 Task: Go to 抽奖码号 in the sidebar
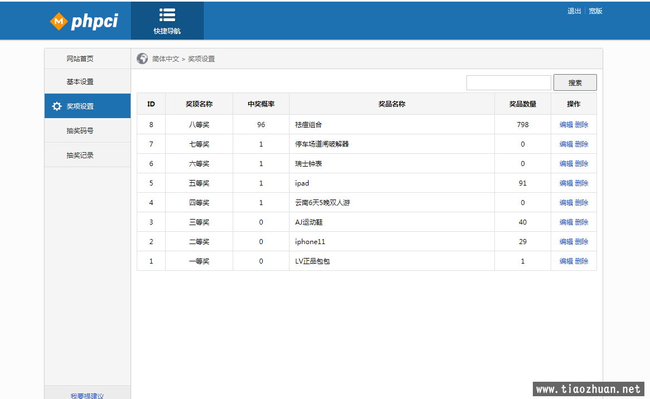click(x=88, y=130)
